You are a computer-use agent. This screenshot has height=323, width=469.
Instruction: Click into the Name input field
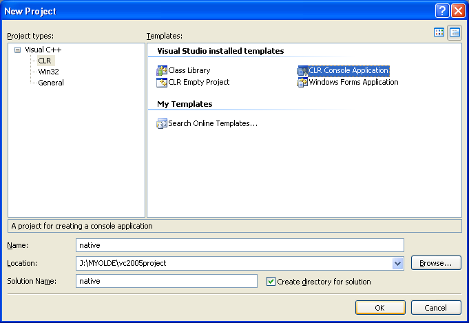(x=240, y=245)
